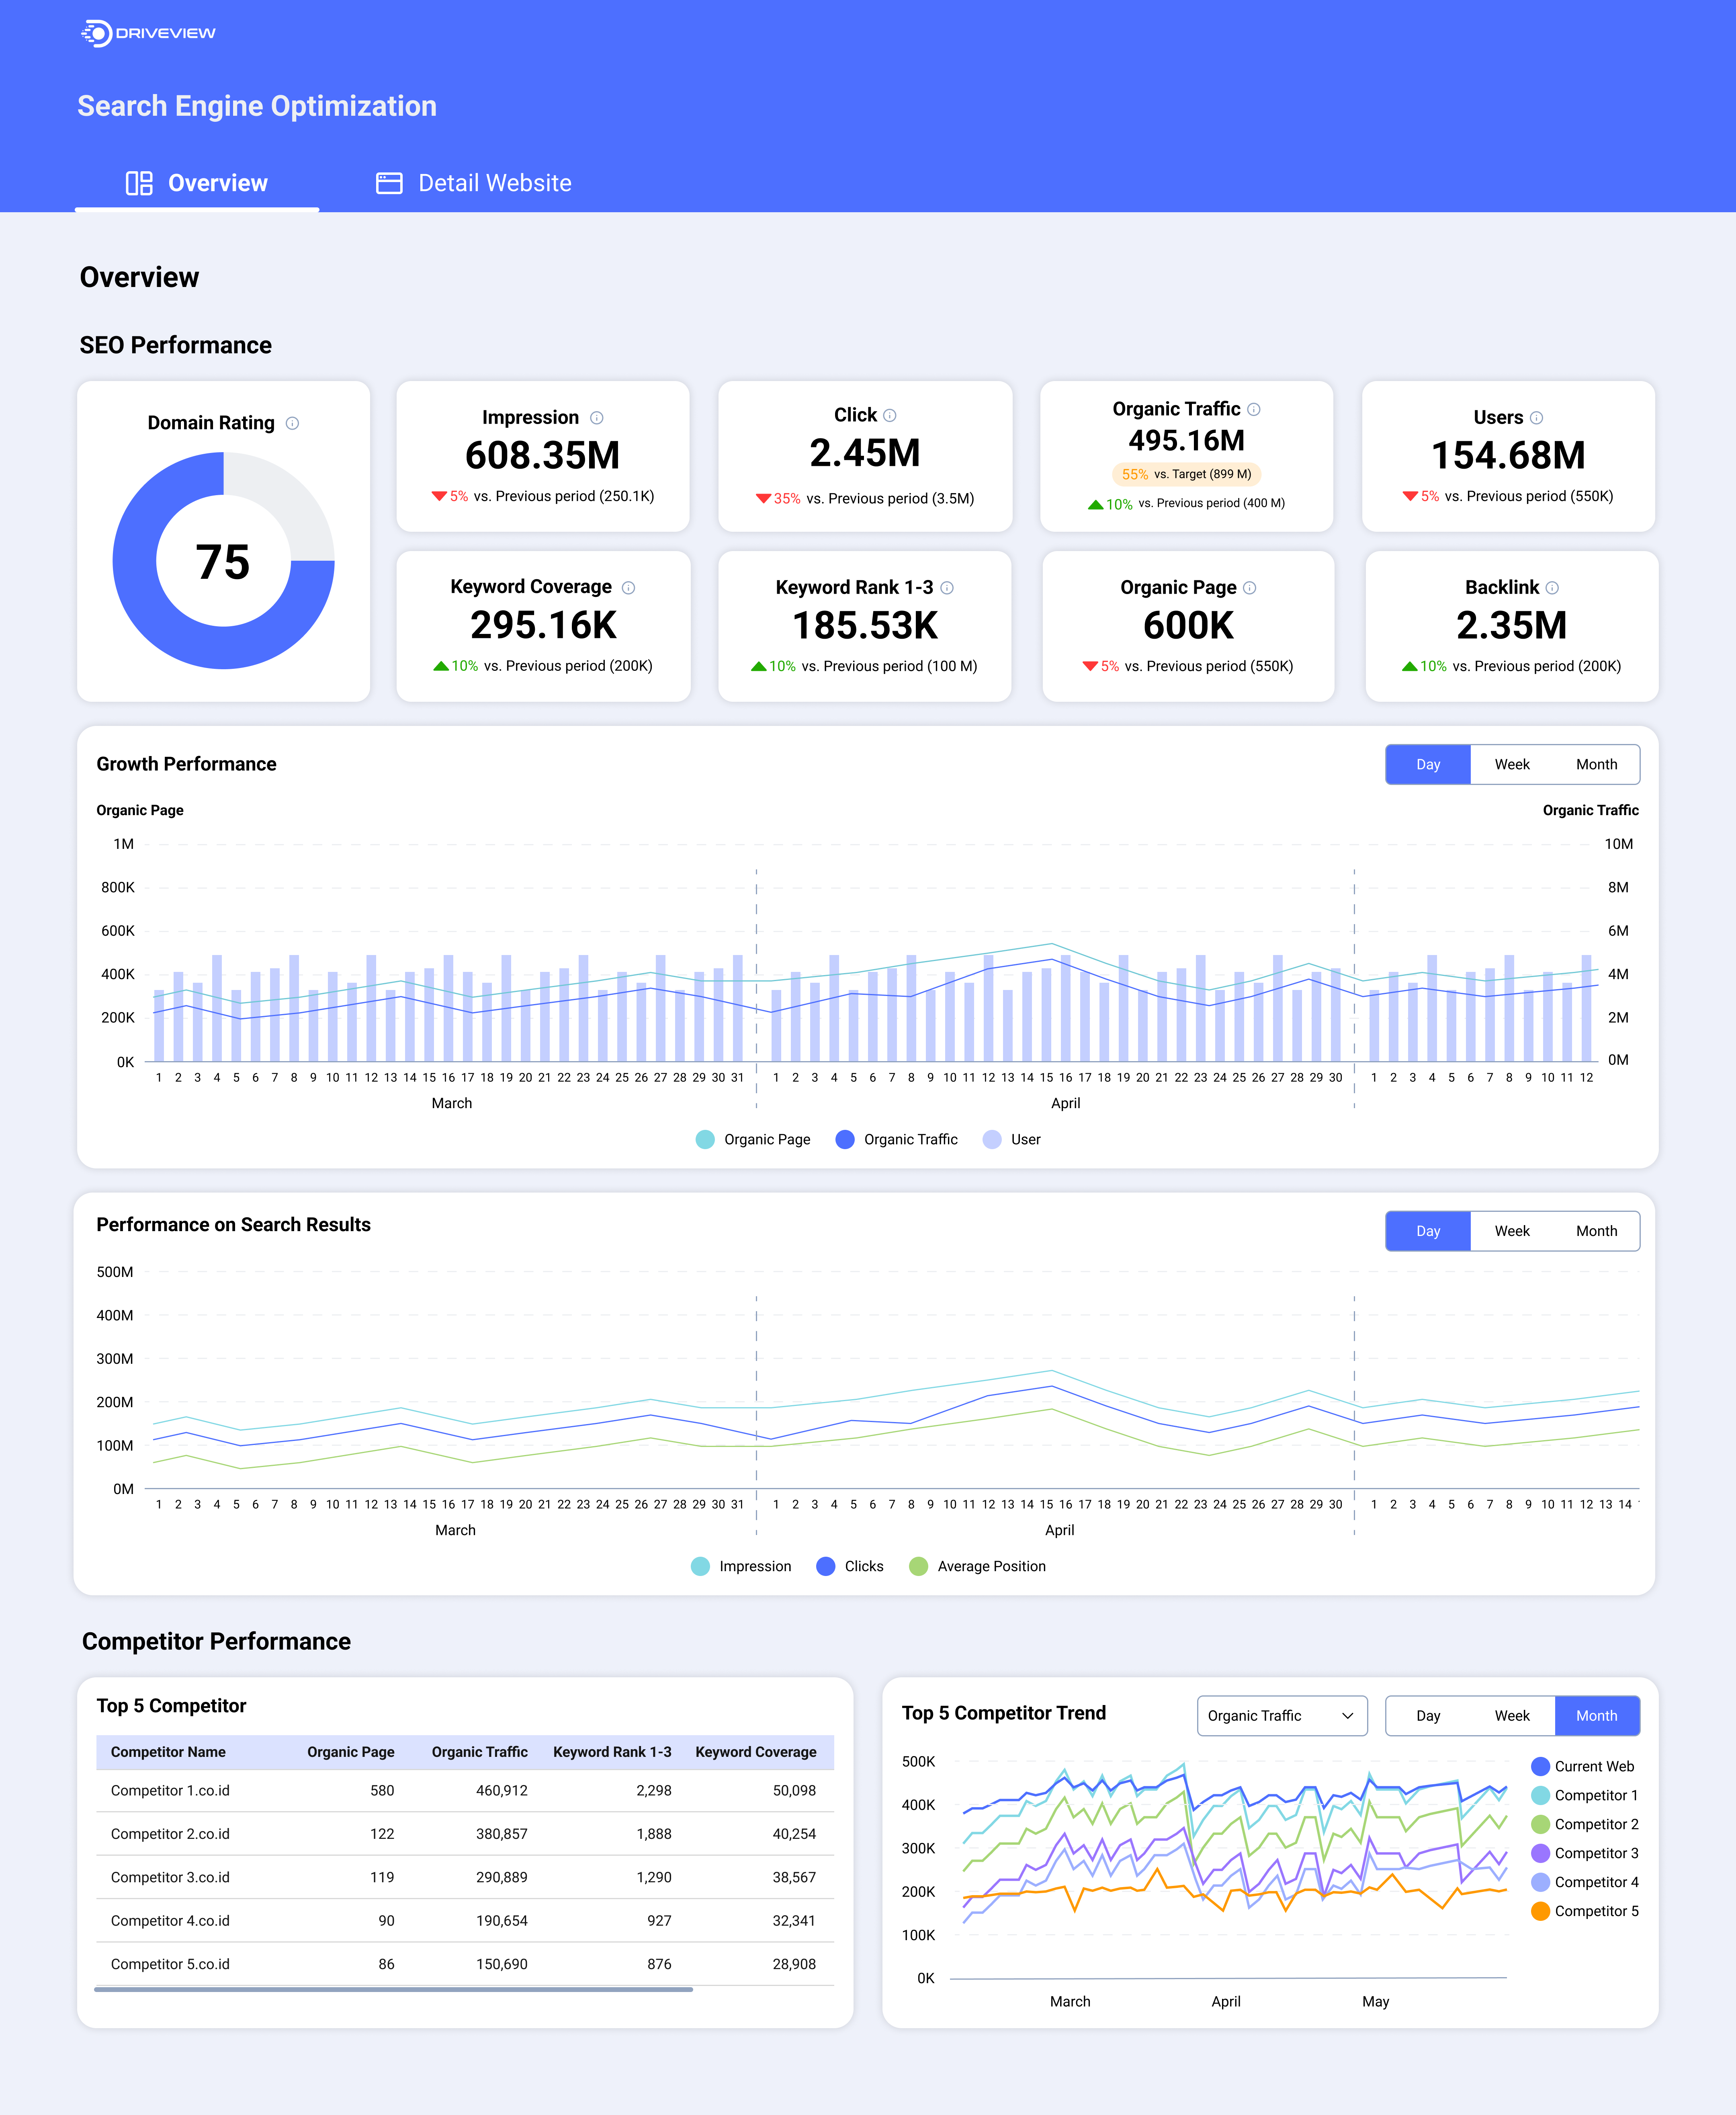
Task: Switch to the Detail Website tab
Action: [474, 183]
